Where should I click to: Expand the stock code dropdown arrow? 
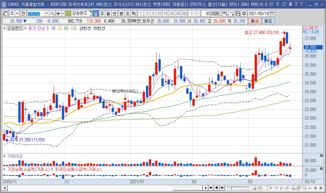tap(47, 14)
